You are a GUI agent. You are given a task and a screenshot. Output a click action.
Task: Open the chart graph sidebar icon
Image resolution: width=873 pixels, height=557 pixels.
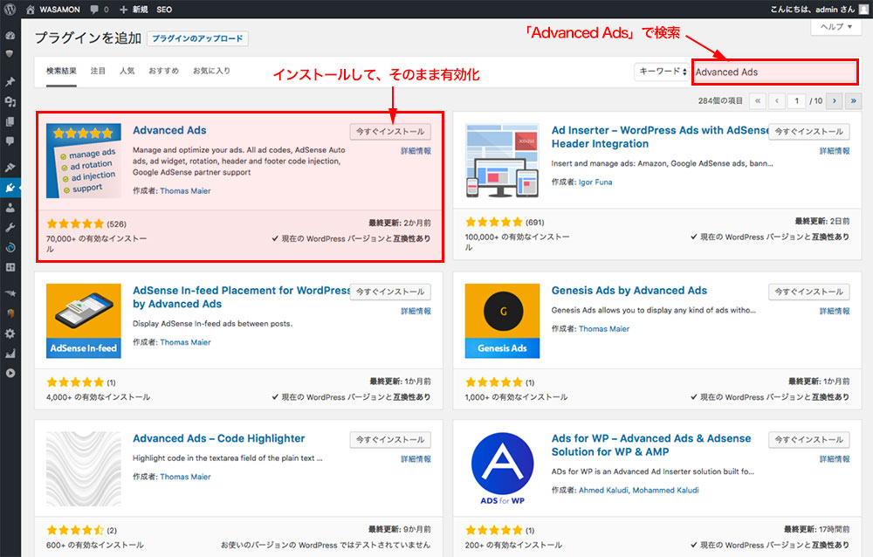coord(10,353)
